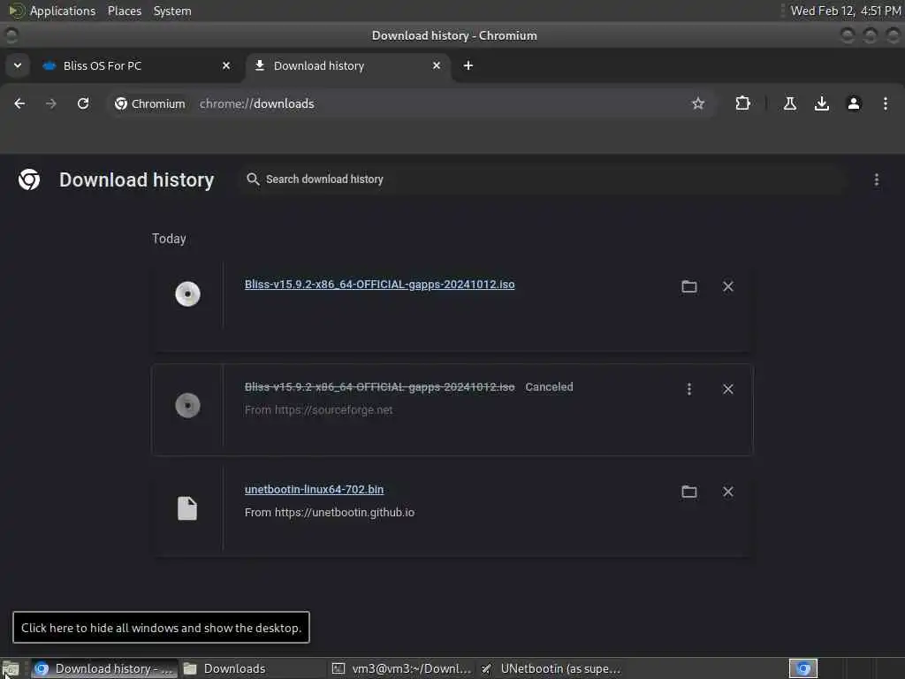Open the System menu
Viewport: 905px width, 679px height.
click(x=172, y=11)
